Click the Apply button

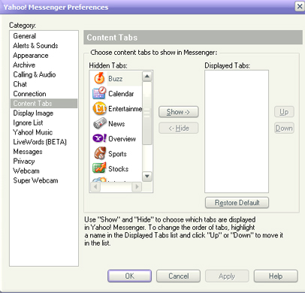pyautogui.click(x=227, y=276)
